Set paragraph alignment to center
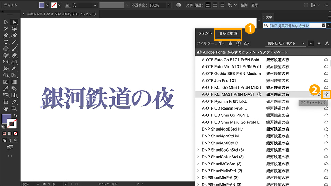 tap(215, 5)
